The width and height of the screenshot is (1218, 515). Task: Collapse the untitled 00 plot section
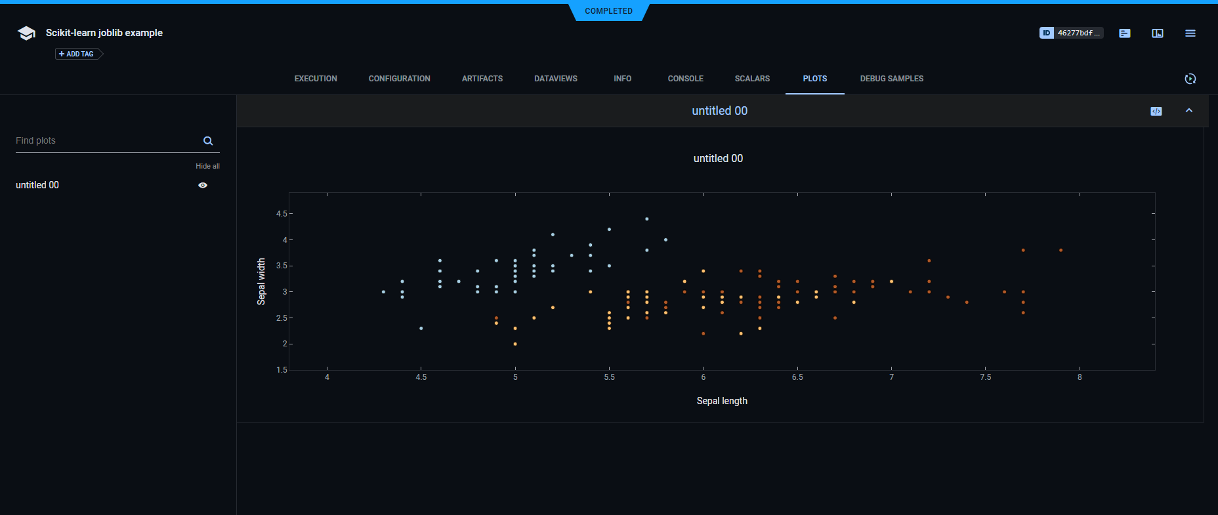[1189, 111]
